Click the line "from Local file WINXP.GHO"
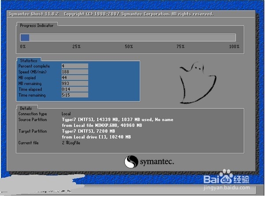This screenshot has width=265, height=197. pyautogui.click(x=102, y=125)
